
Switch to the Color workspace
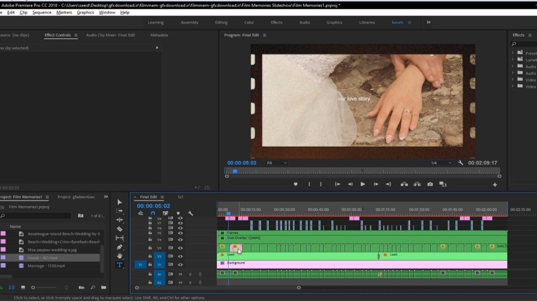pyautogui.click(x=249, y=22)
